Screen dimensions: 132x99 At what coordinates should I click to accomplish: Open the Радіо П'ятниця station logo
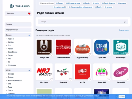pyautogui.click(x=82, y=47)
